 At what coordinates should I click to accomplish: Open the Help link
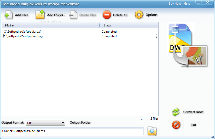[x=187, y=4]
